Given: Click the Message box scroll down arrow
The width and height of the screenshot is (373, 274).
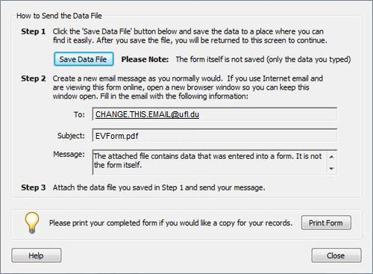Looking at the screenshot, I should pos(331,169).
